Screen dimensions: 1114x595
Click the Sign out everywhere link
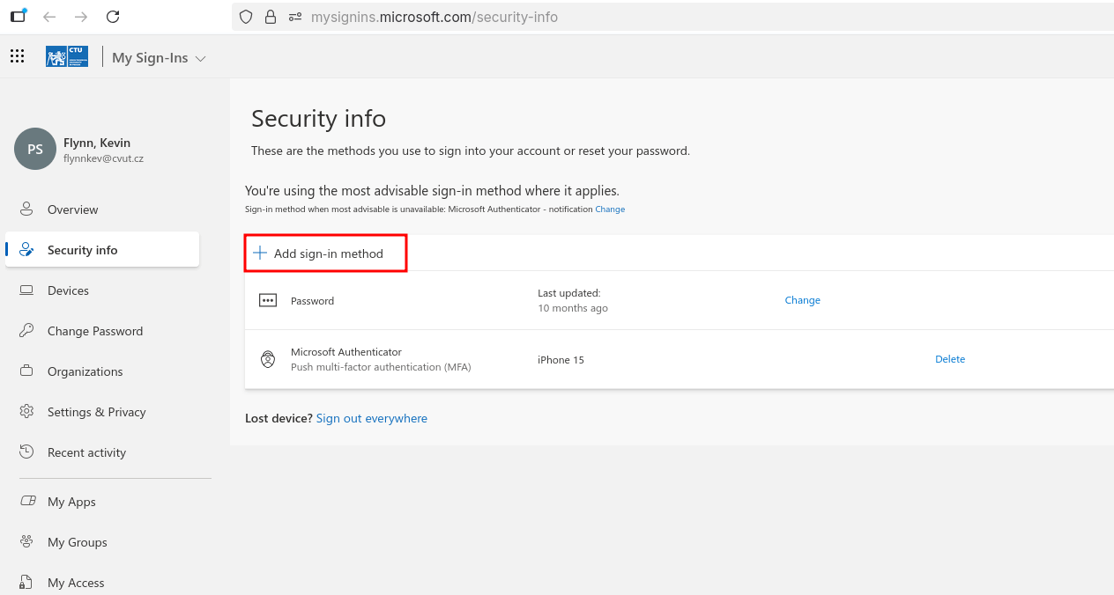pos(371,418)
